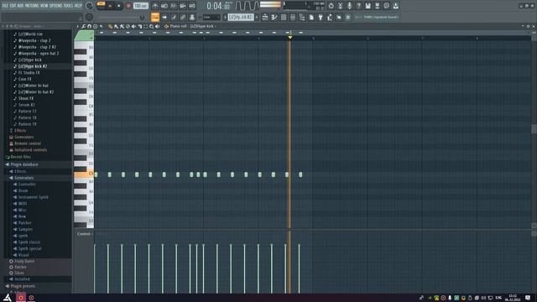Select Coin FX in browser list

coord(24,79)
